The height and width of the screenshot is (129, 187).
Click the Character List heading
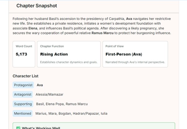pos(25,76)
